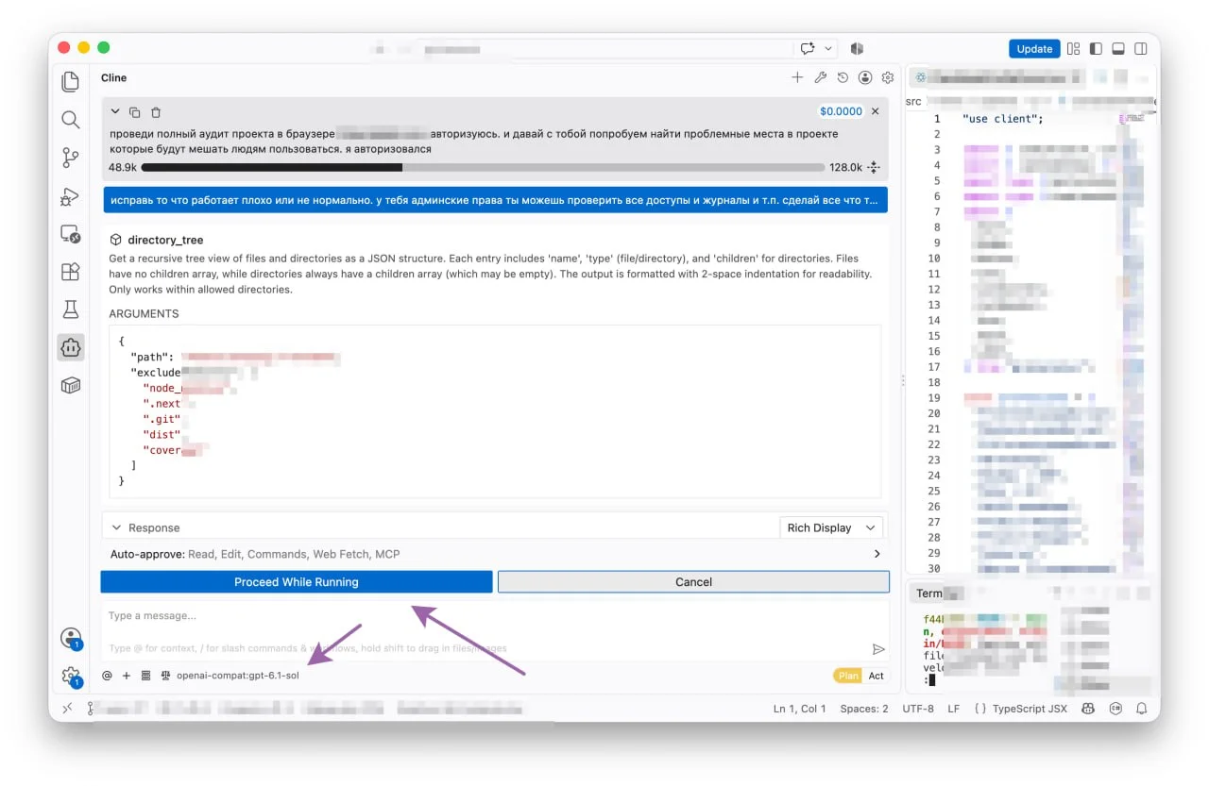Open the Search view in activity bar

(x=71, y=120)
